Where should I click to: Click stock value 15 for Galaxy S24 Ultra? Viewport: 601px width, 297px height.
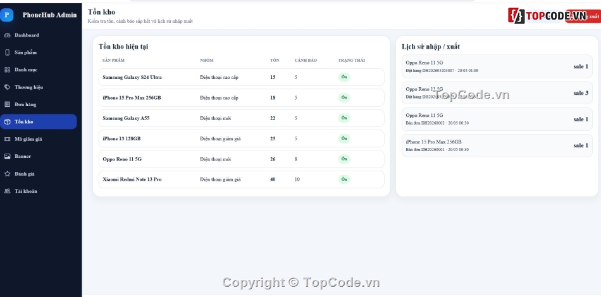pos(273,77)
